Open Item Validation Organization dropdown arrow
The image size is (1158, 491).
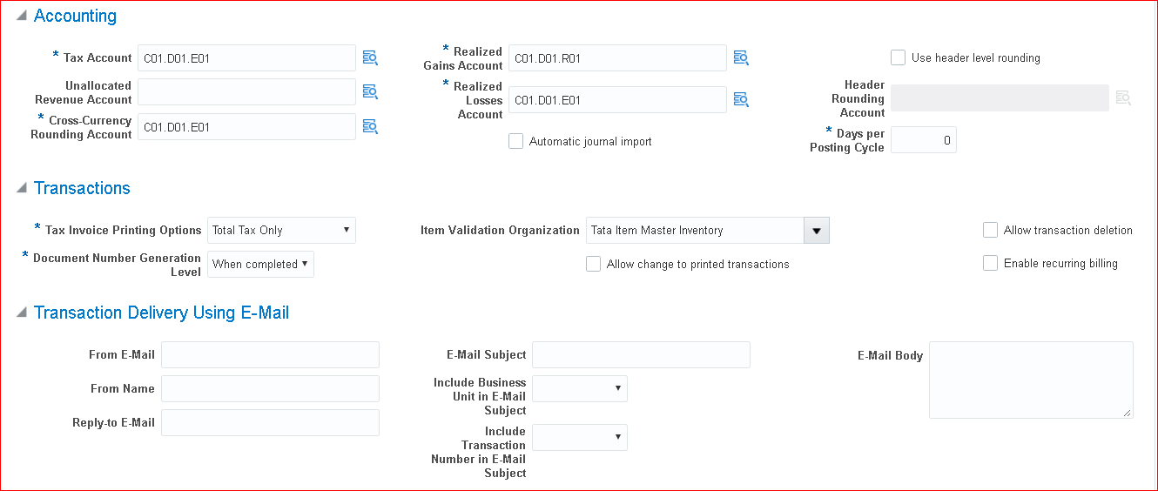point(817,231)
